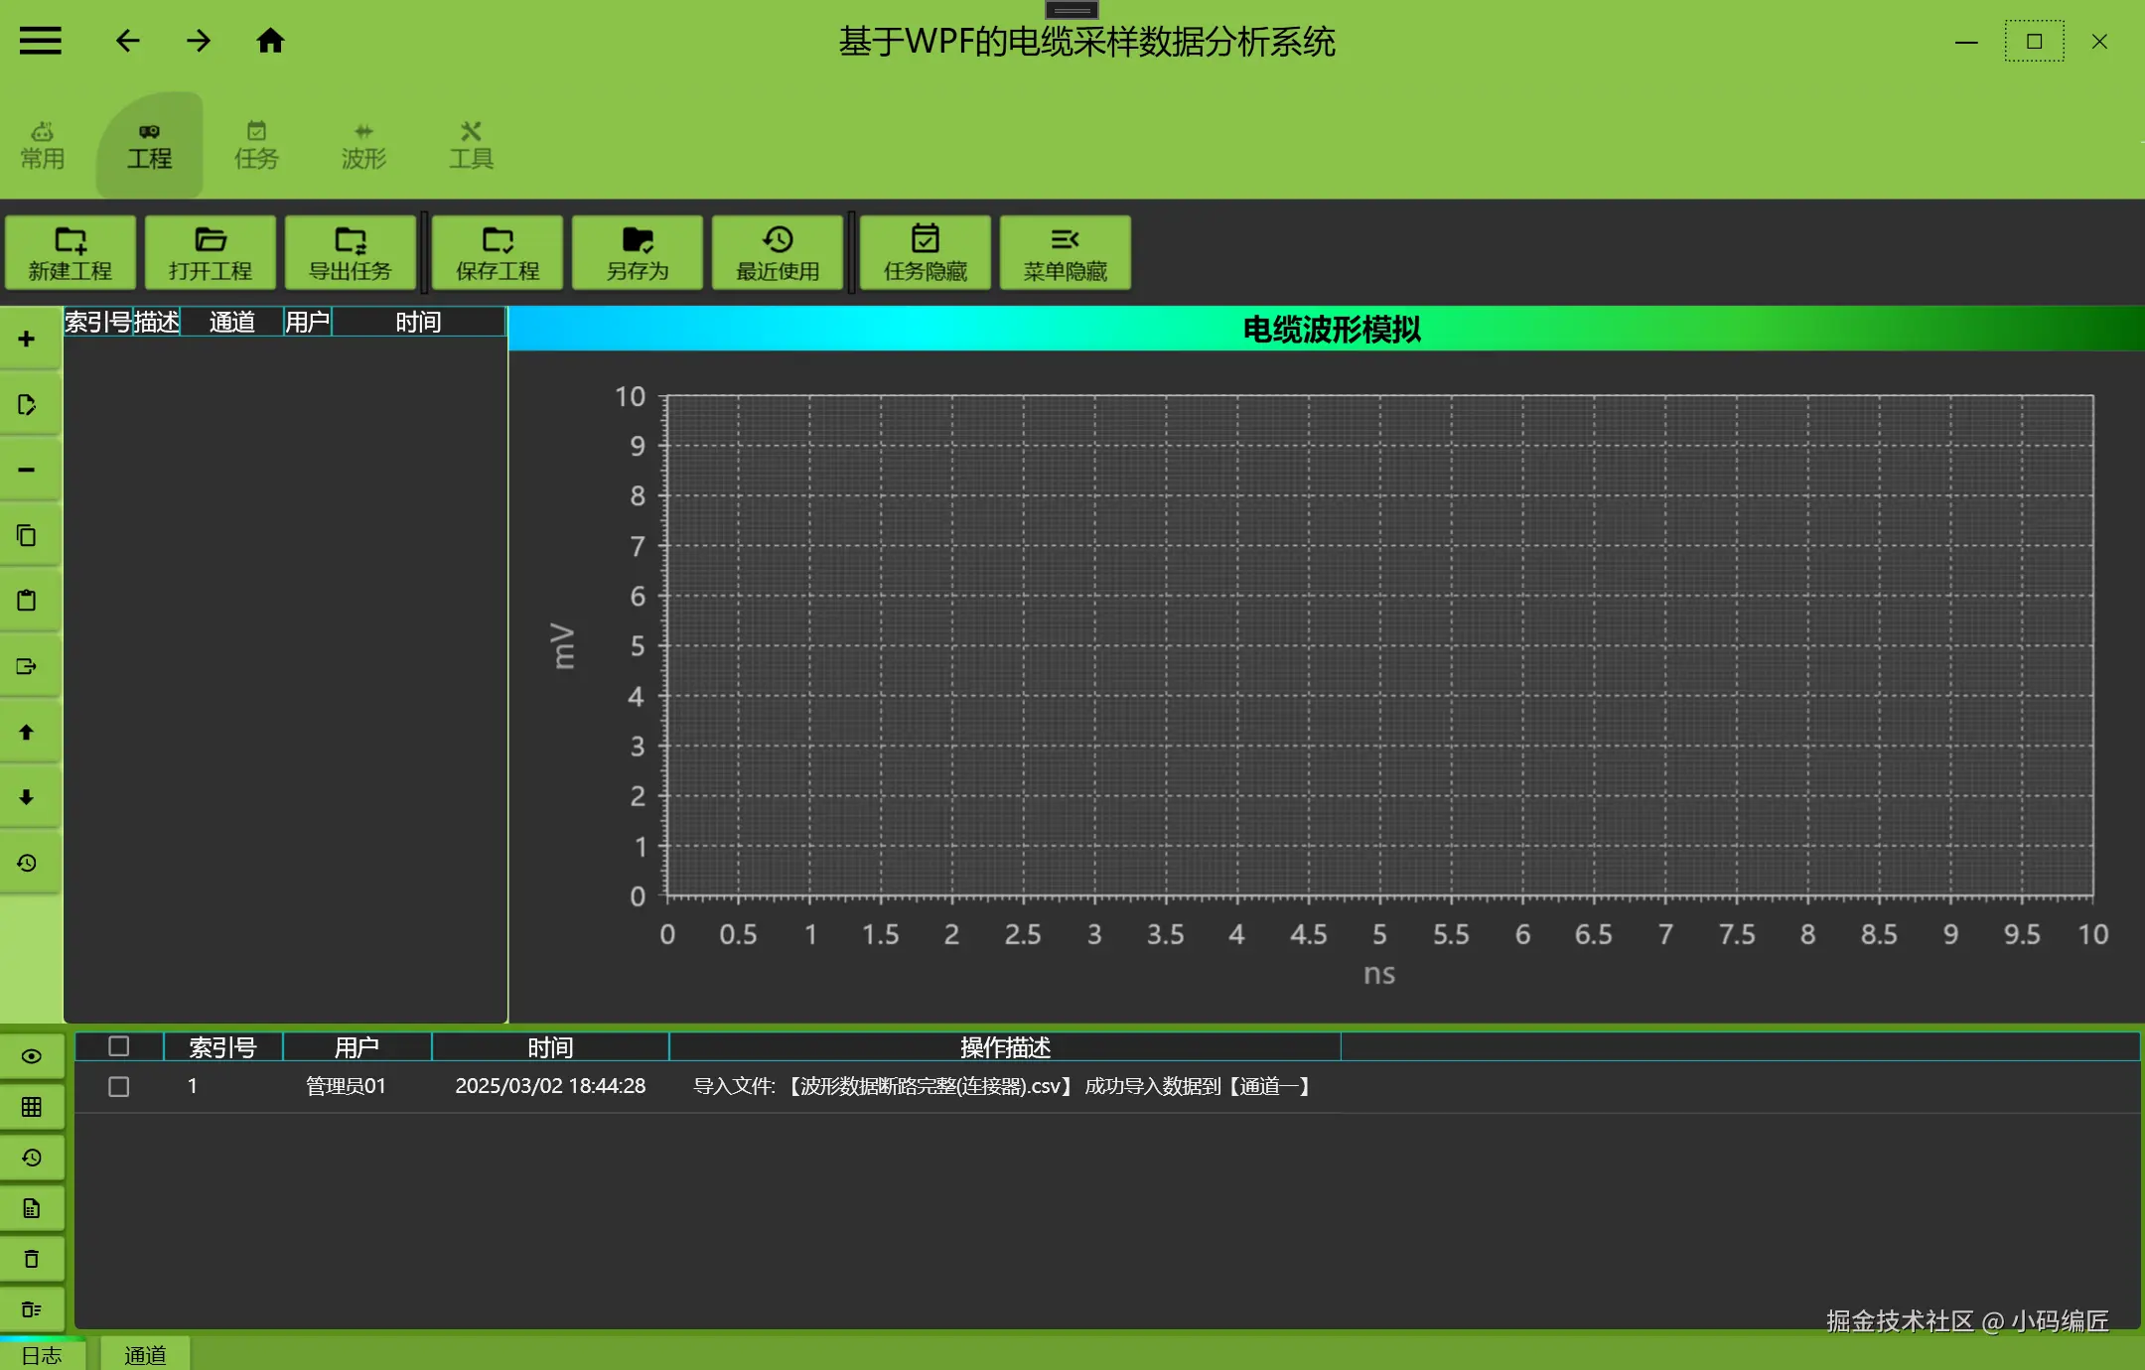Click the 时间 column header in log table
Image resolution: width=2145 pixels, height=1370 pixels.
coord(550,1047)
